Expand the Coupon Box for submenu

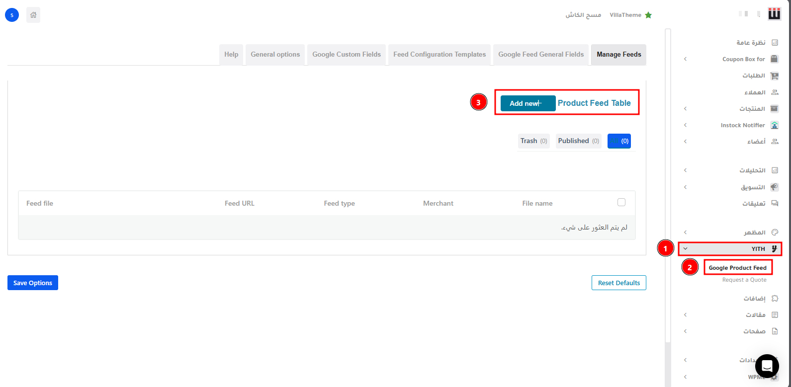(686, 59)
